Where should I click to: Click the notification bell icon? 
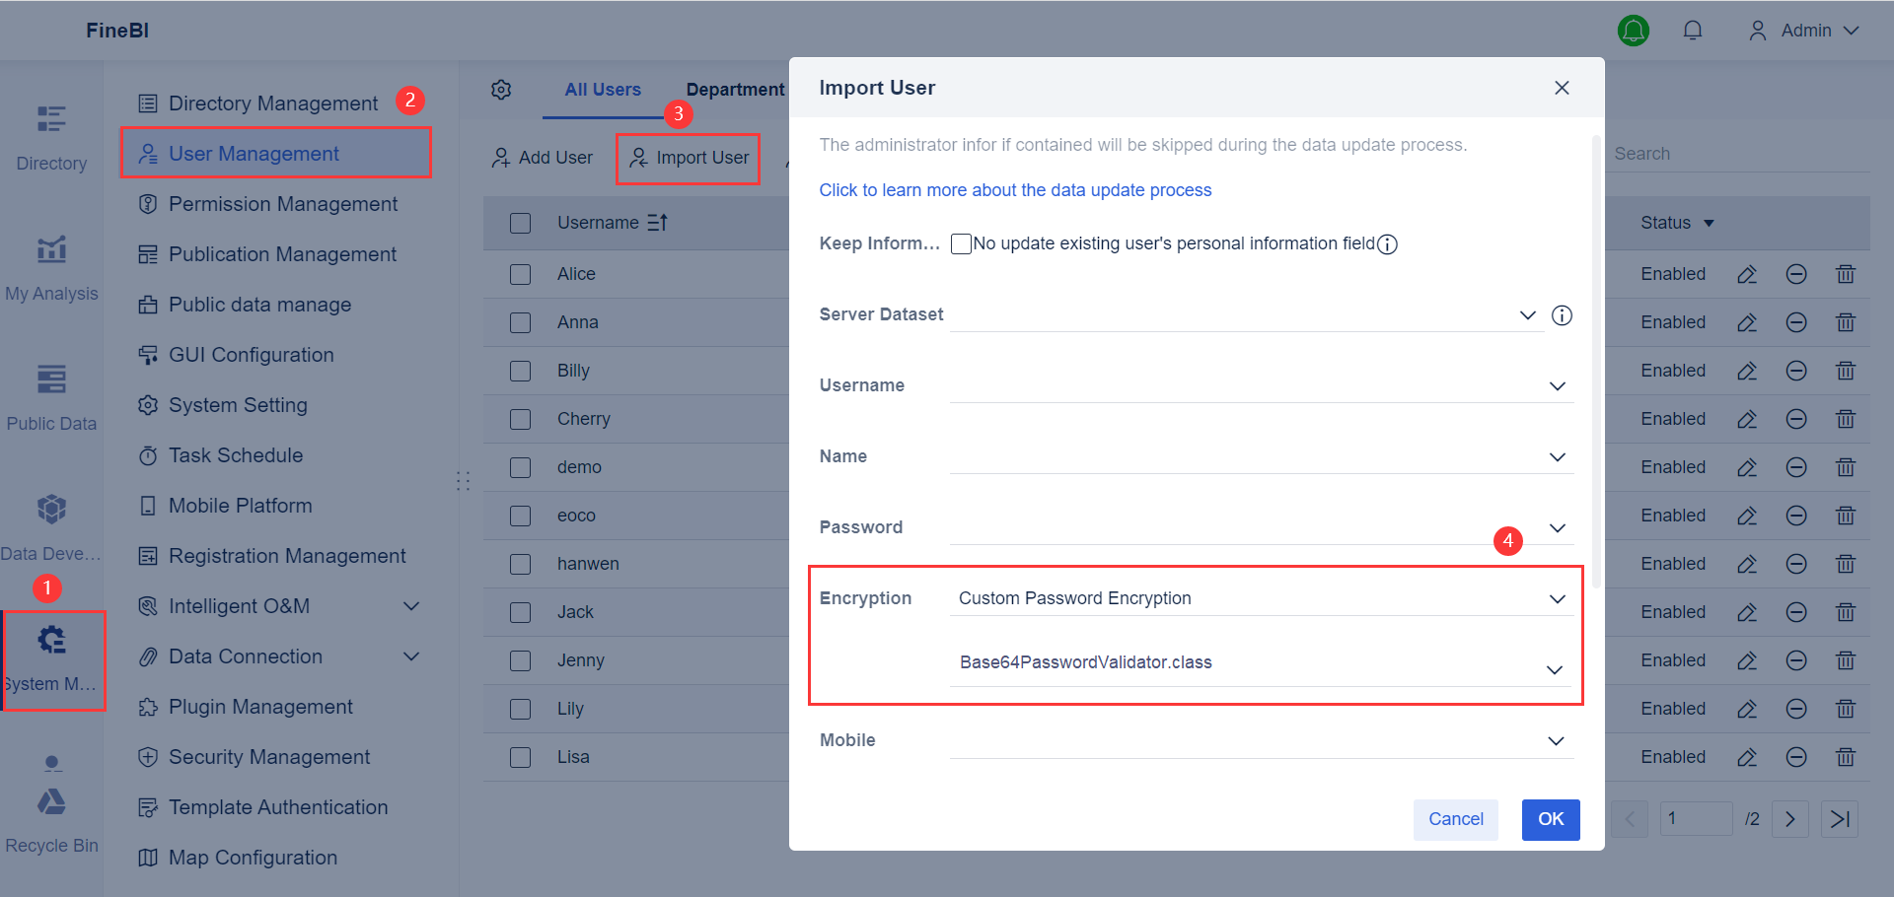click(1693, 31)
